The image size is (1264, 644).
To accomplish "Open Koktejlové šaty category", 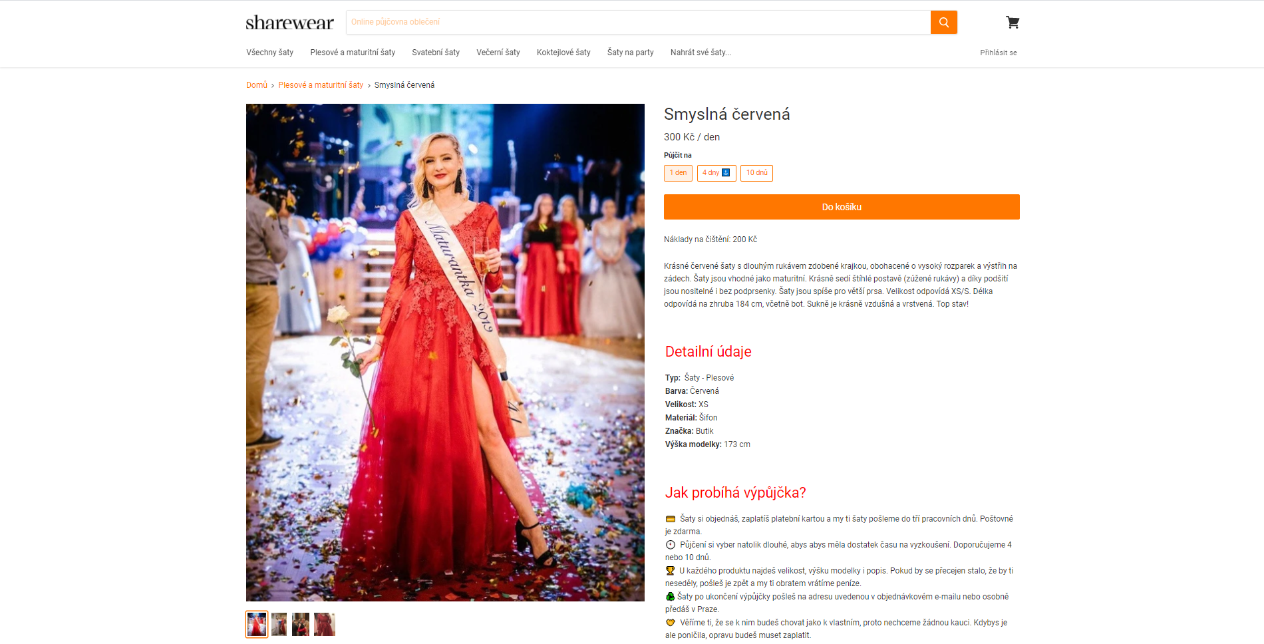I will pyautogui.click(x=563, y=53).
